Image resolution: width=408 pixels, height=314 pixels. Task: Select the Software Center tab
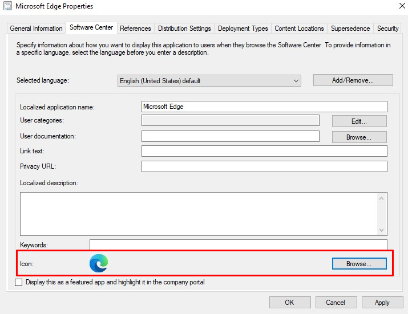point(91,27)
